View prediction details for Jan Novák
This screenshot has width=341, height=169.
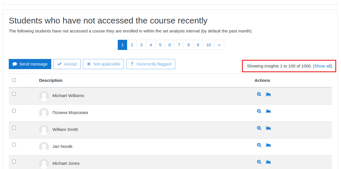pos(259,145)
